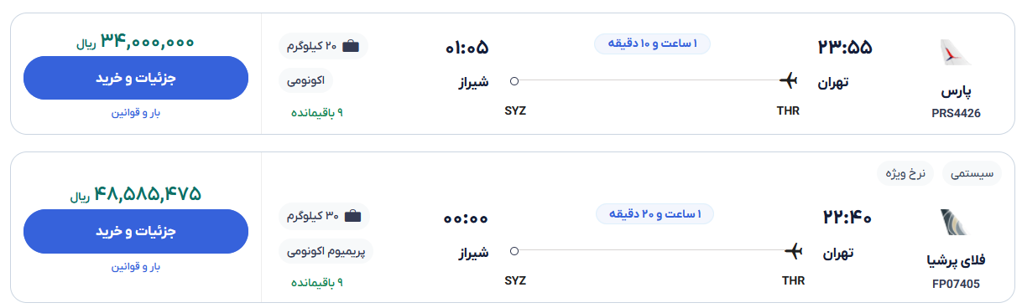Click the اکونومی class badge

pyautogui.click(x=306, y=80)
